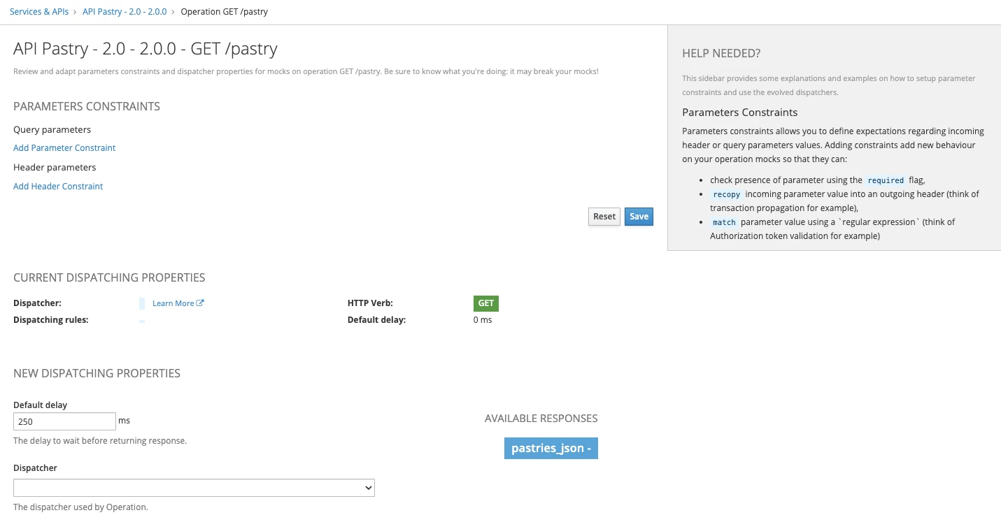Click the external-link icon beside Learn More
This screenshot has height=522, width=1001.
[x=200, y=303]
